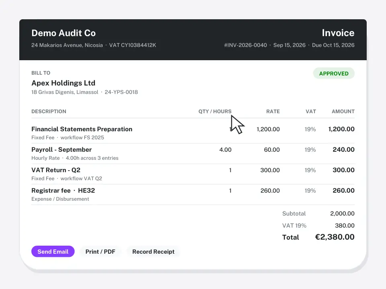Click the bold 260.00 amount
Viewport: 386px width, 289px height.
point(343,190)
